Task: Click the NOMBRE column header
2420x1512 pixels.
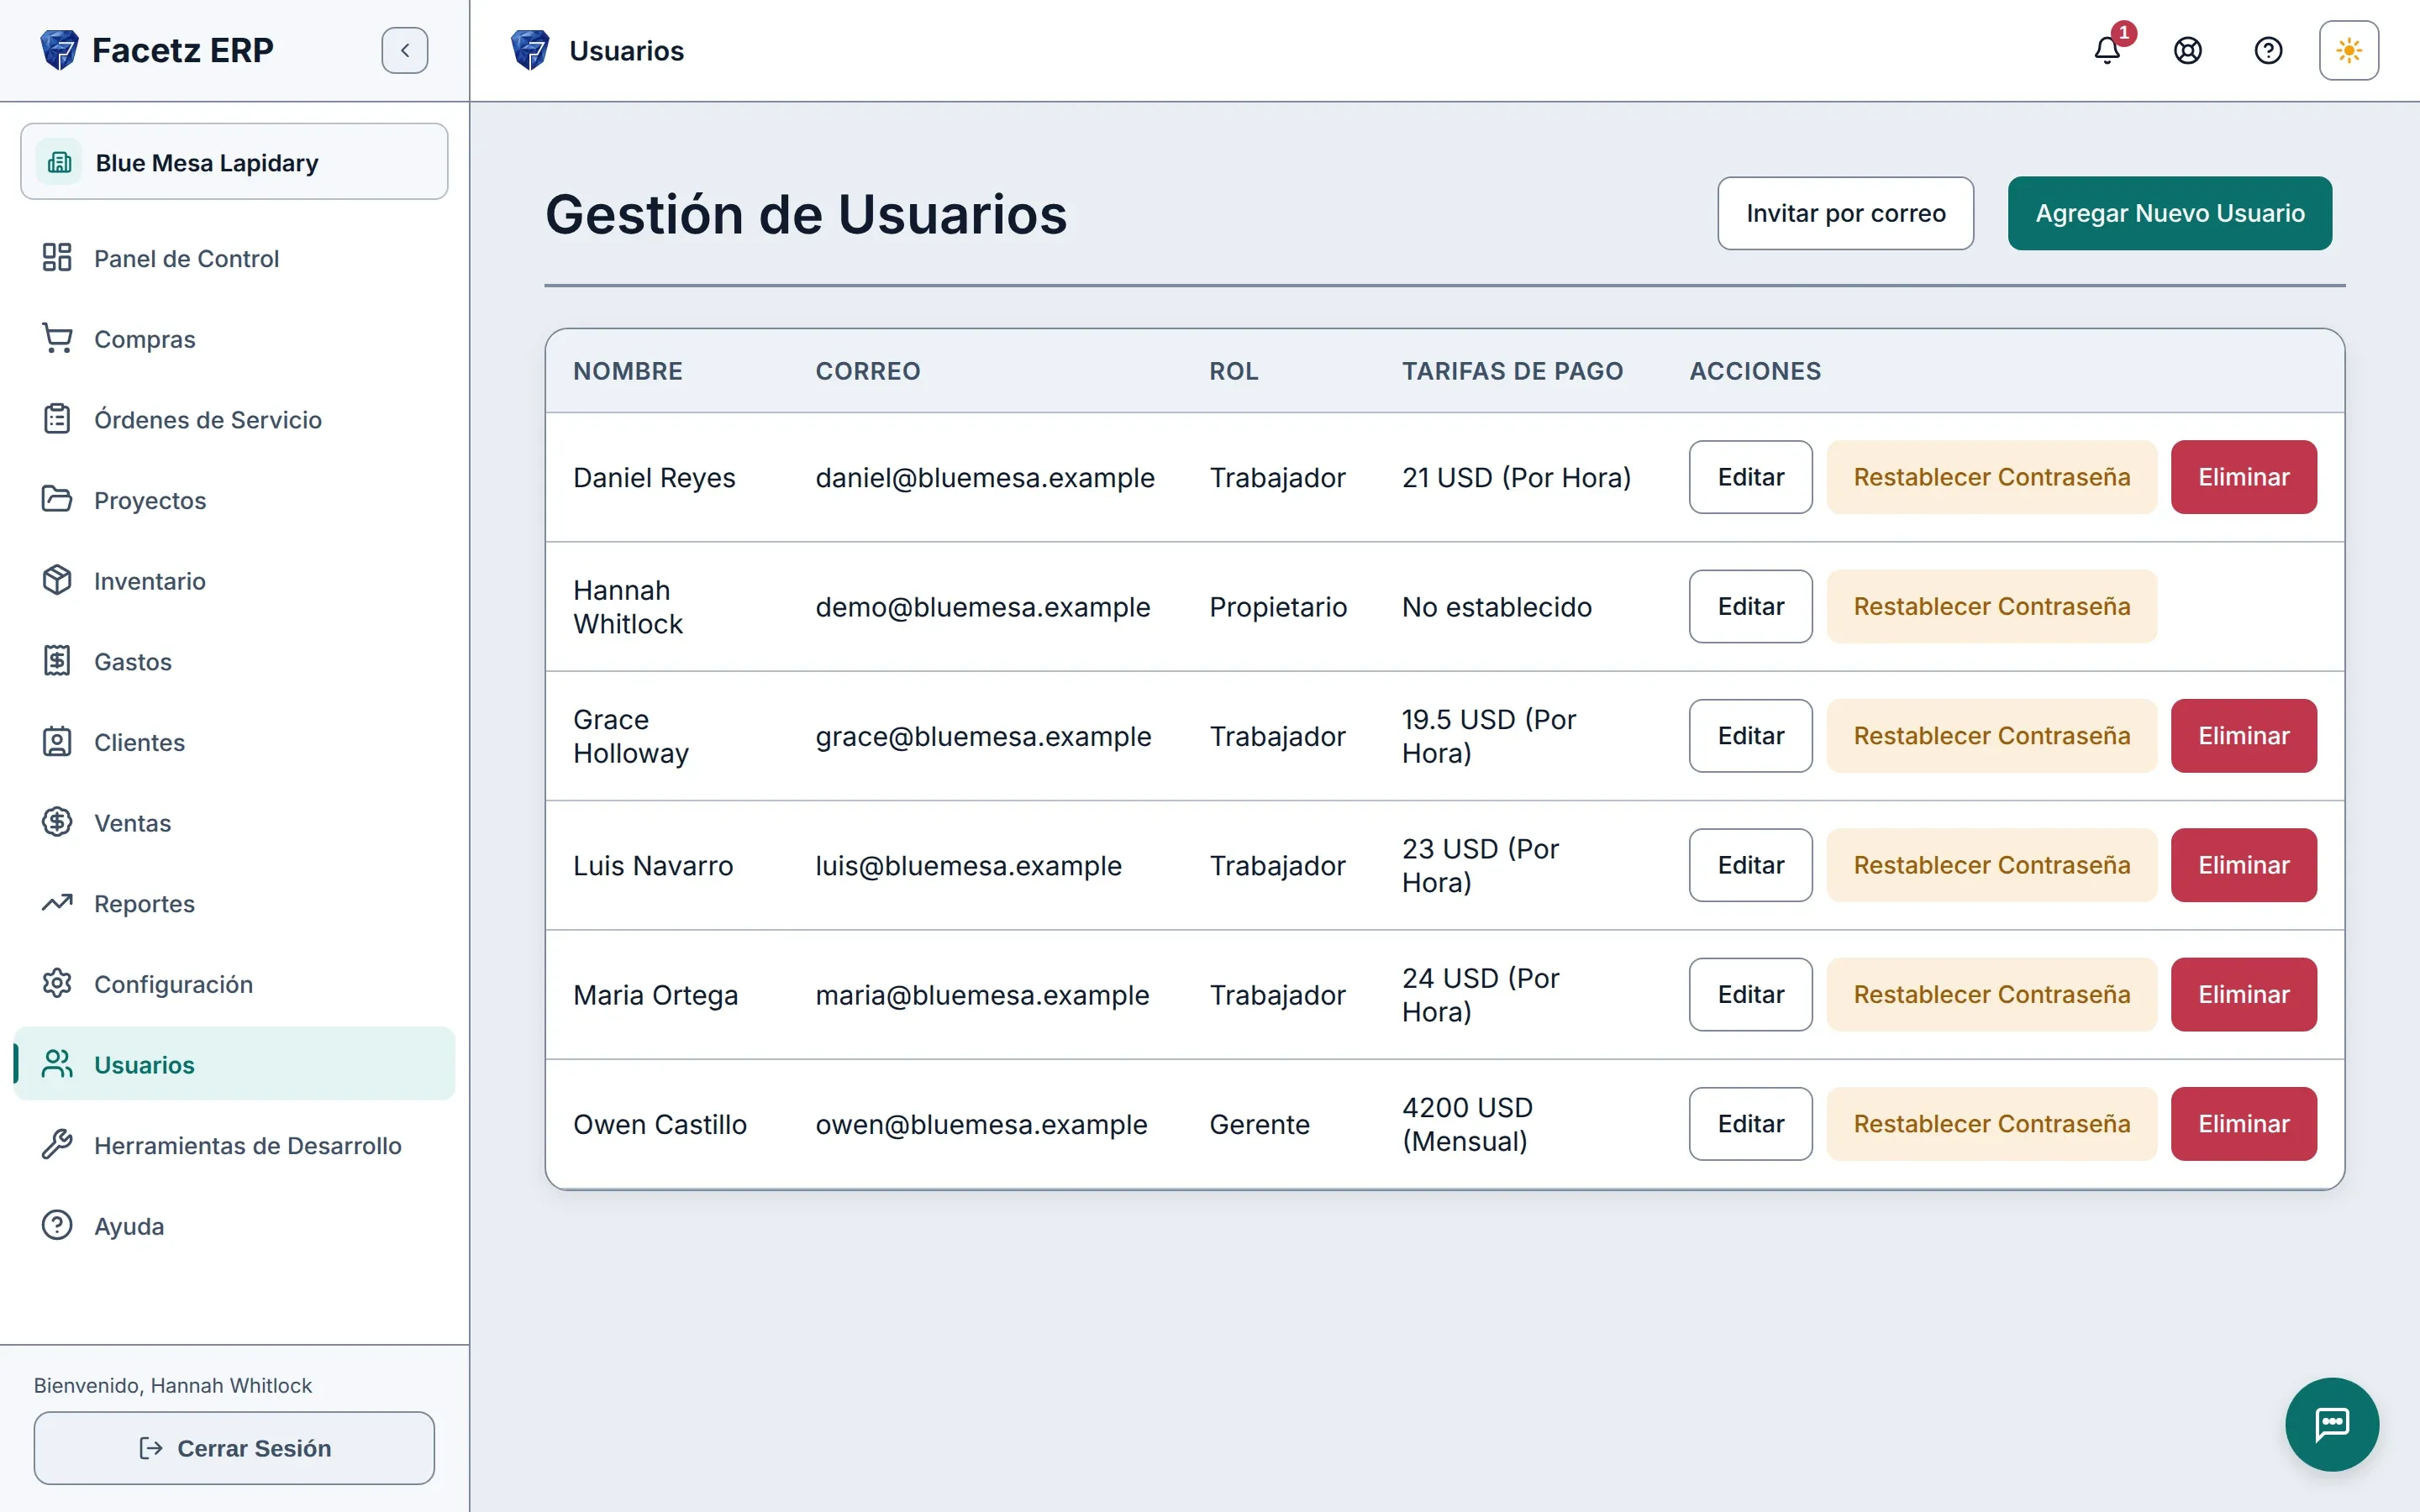Action: [x=628, y=371]
